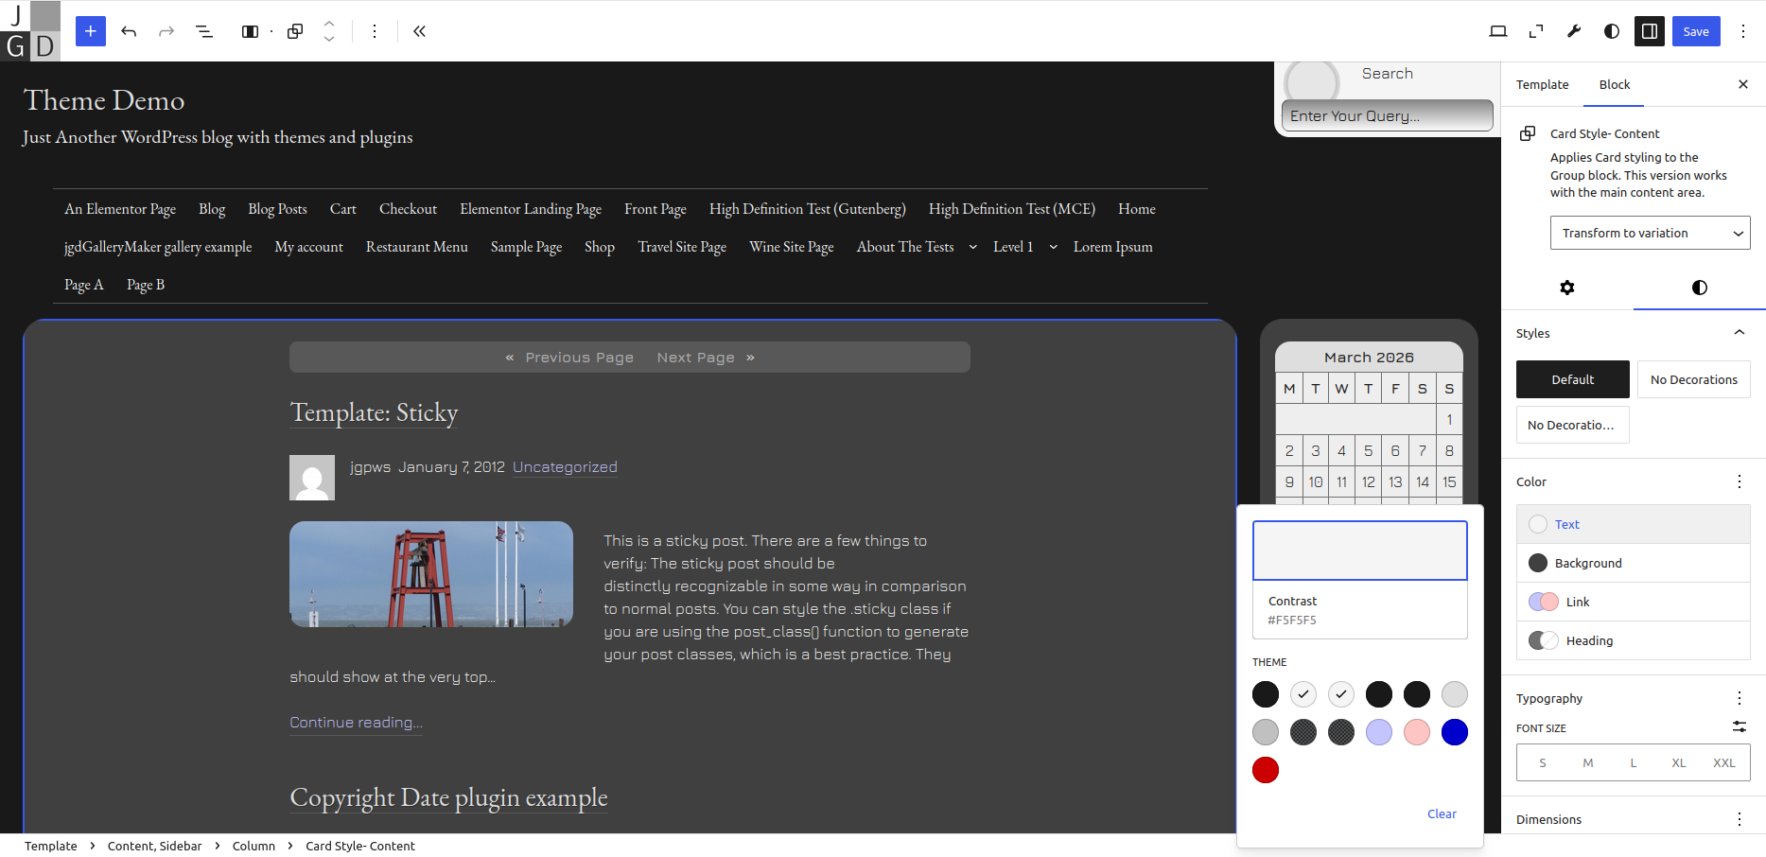Open the block settings gear tab
The image size is (1766, 857).
point(1567,288)
